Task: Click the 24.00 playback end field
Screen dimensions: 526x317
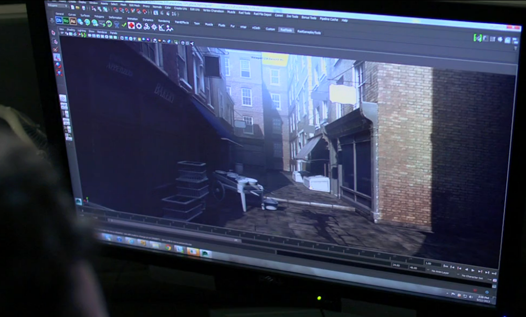Action: coord(400,266)
